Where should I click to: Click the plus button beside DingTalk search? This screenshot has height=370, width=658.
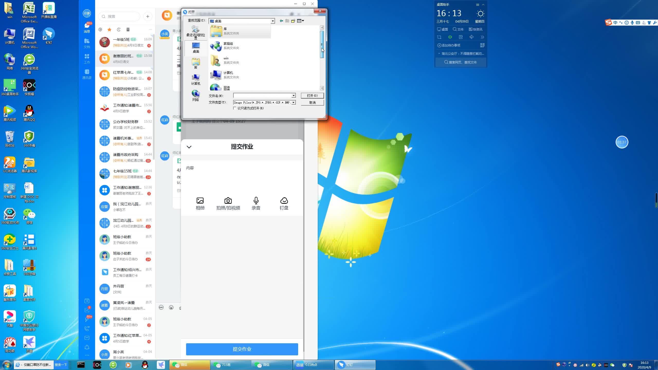(x=148, y=16)
